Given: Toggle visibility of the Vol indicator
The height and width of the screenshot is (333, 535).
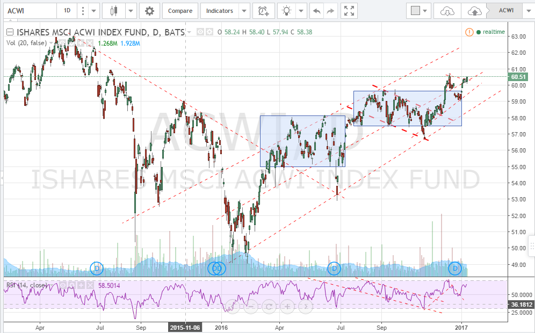Looking at the screenshot, I should [63, 43].
